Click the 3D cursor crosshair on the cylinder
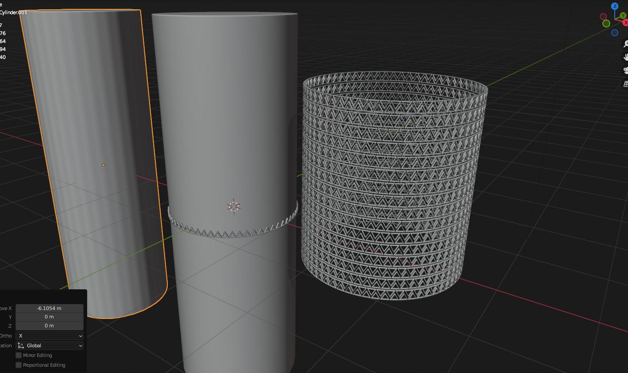The height and width of the screenshot is (373, 628). coord(234,206)
